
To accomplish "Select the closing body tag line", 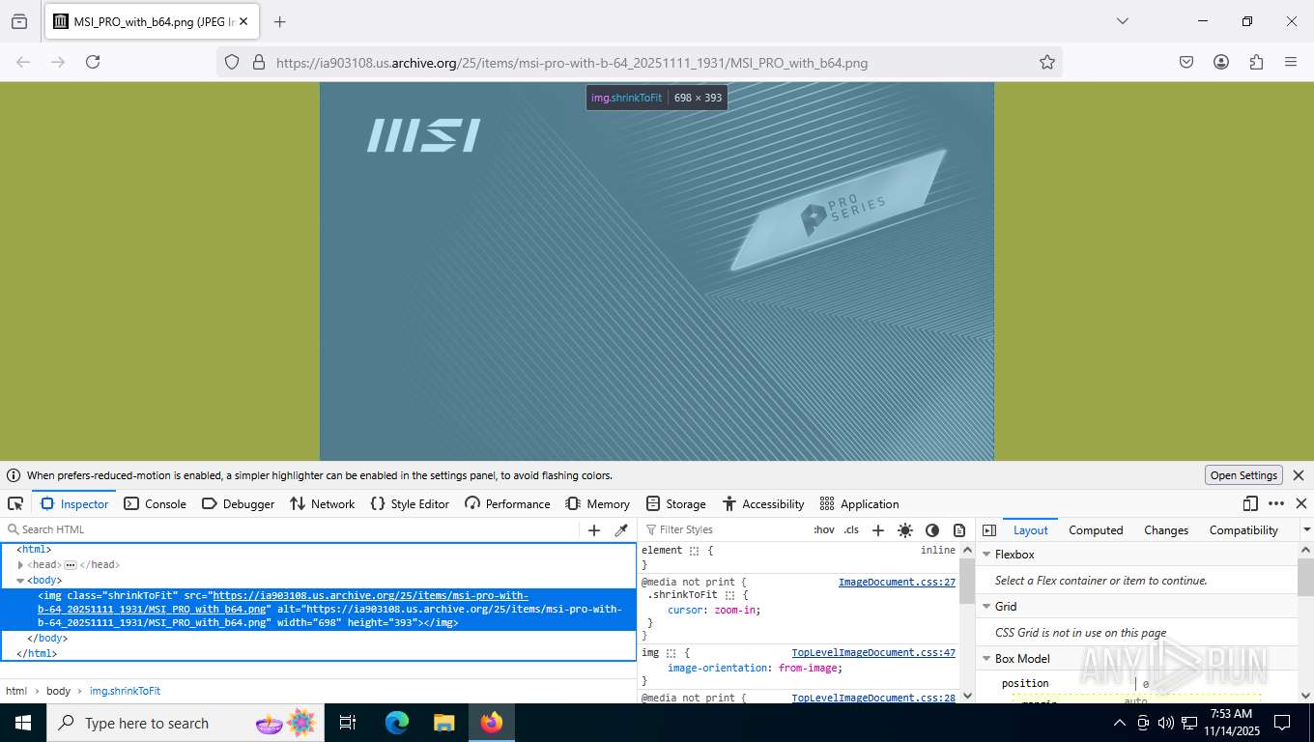I will pyautogui.click(x=47, y=639).
